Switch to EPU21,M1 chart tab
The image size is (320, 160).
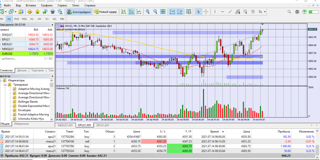(103, 125)
